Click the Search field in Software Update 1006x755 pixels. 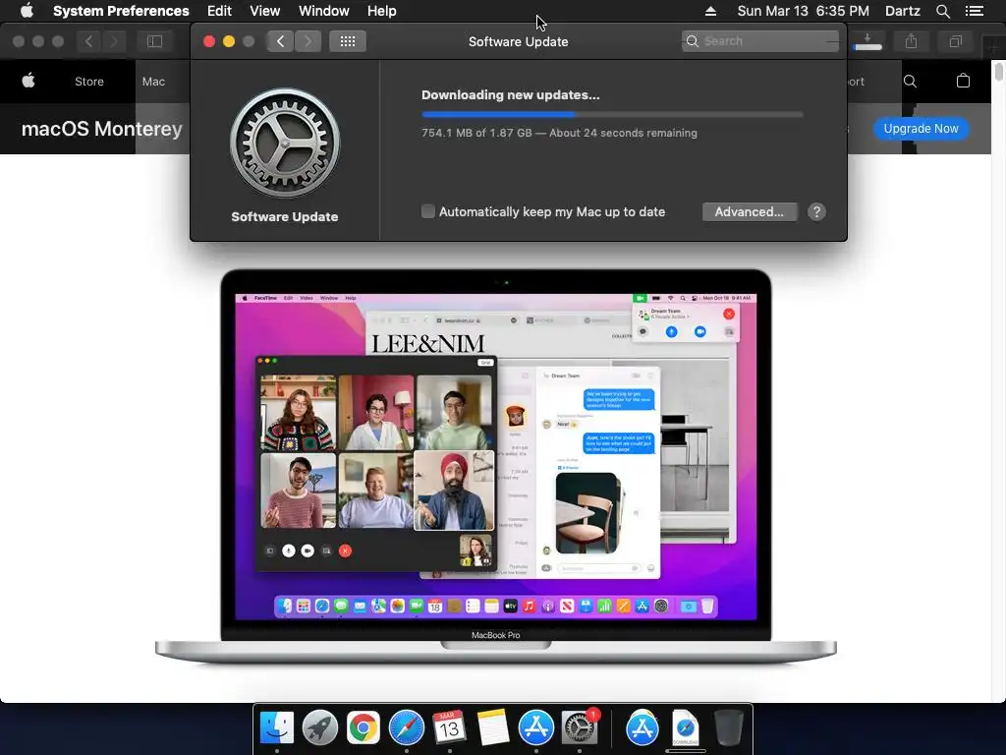tap(760, 41)
